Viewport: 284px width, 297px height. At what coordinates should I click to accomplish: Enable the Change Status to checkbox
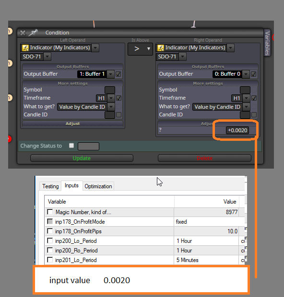coord(71,146)
